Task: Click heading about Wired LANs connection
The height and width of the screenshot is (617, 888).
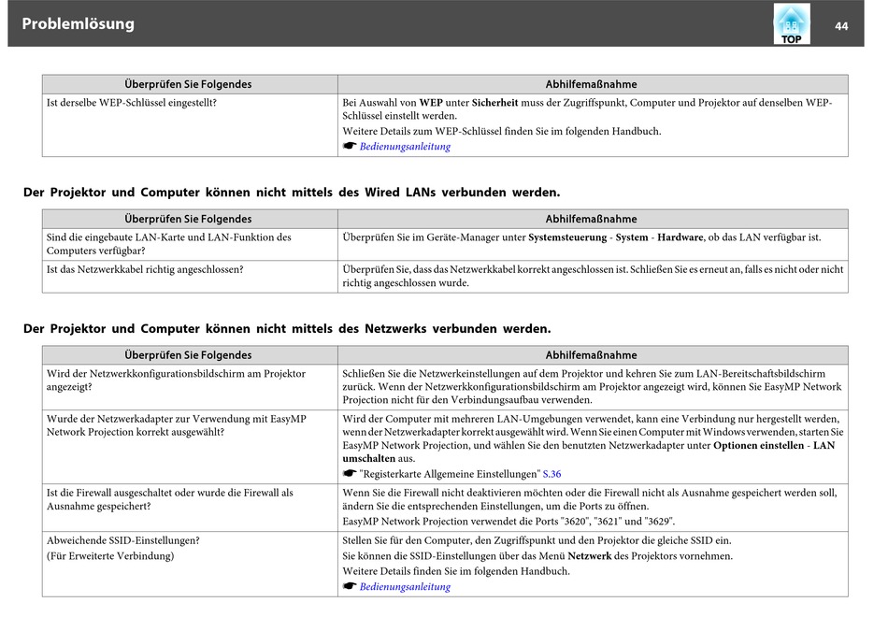Action: point(292,192)
